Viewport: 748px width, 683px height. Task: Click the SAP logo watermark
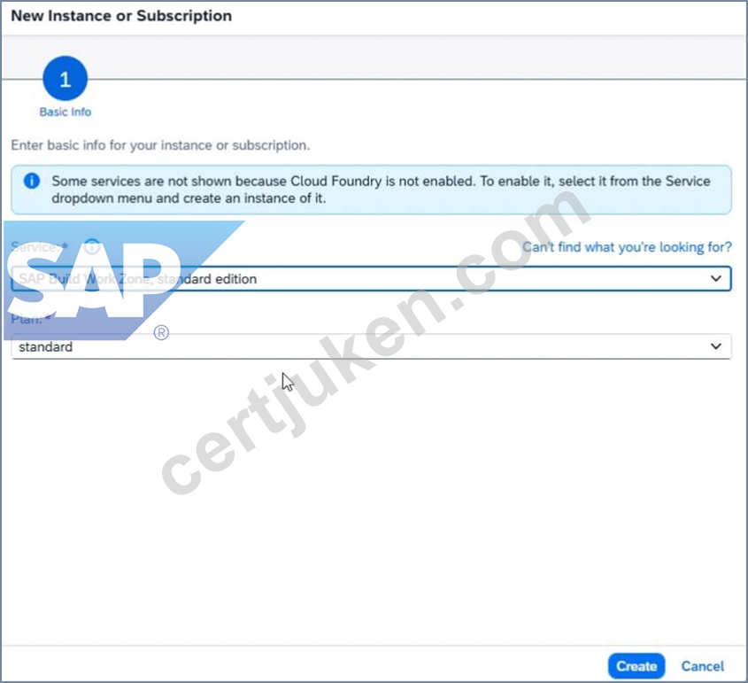point(96,280)
